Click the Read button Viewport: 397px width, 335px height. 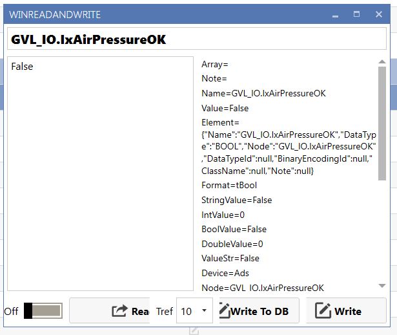pyautogui.click(x=109, y=310)
